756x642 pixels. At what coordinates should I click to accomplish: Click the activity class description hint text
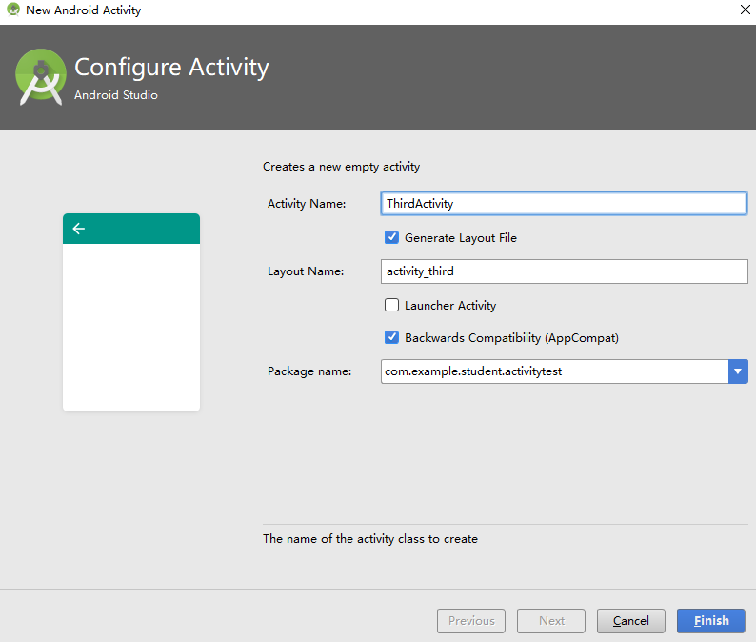coord(370,539)
